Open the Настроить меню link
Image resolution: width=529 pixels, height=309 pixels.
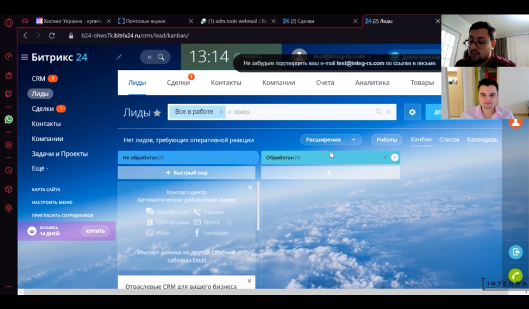(52, 202)
